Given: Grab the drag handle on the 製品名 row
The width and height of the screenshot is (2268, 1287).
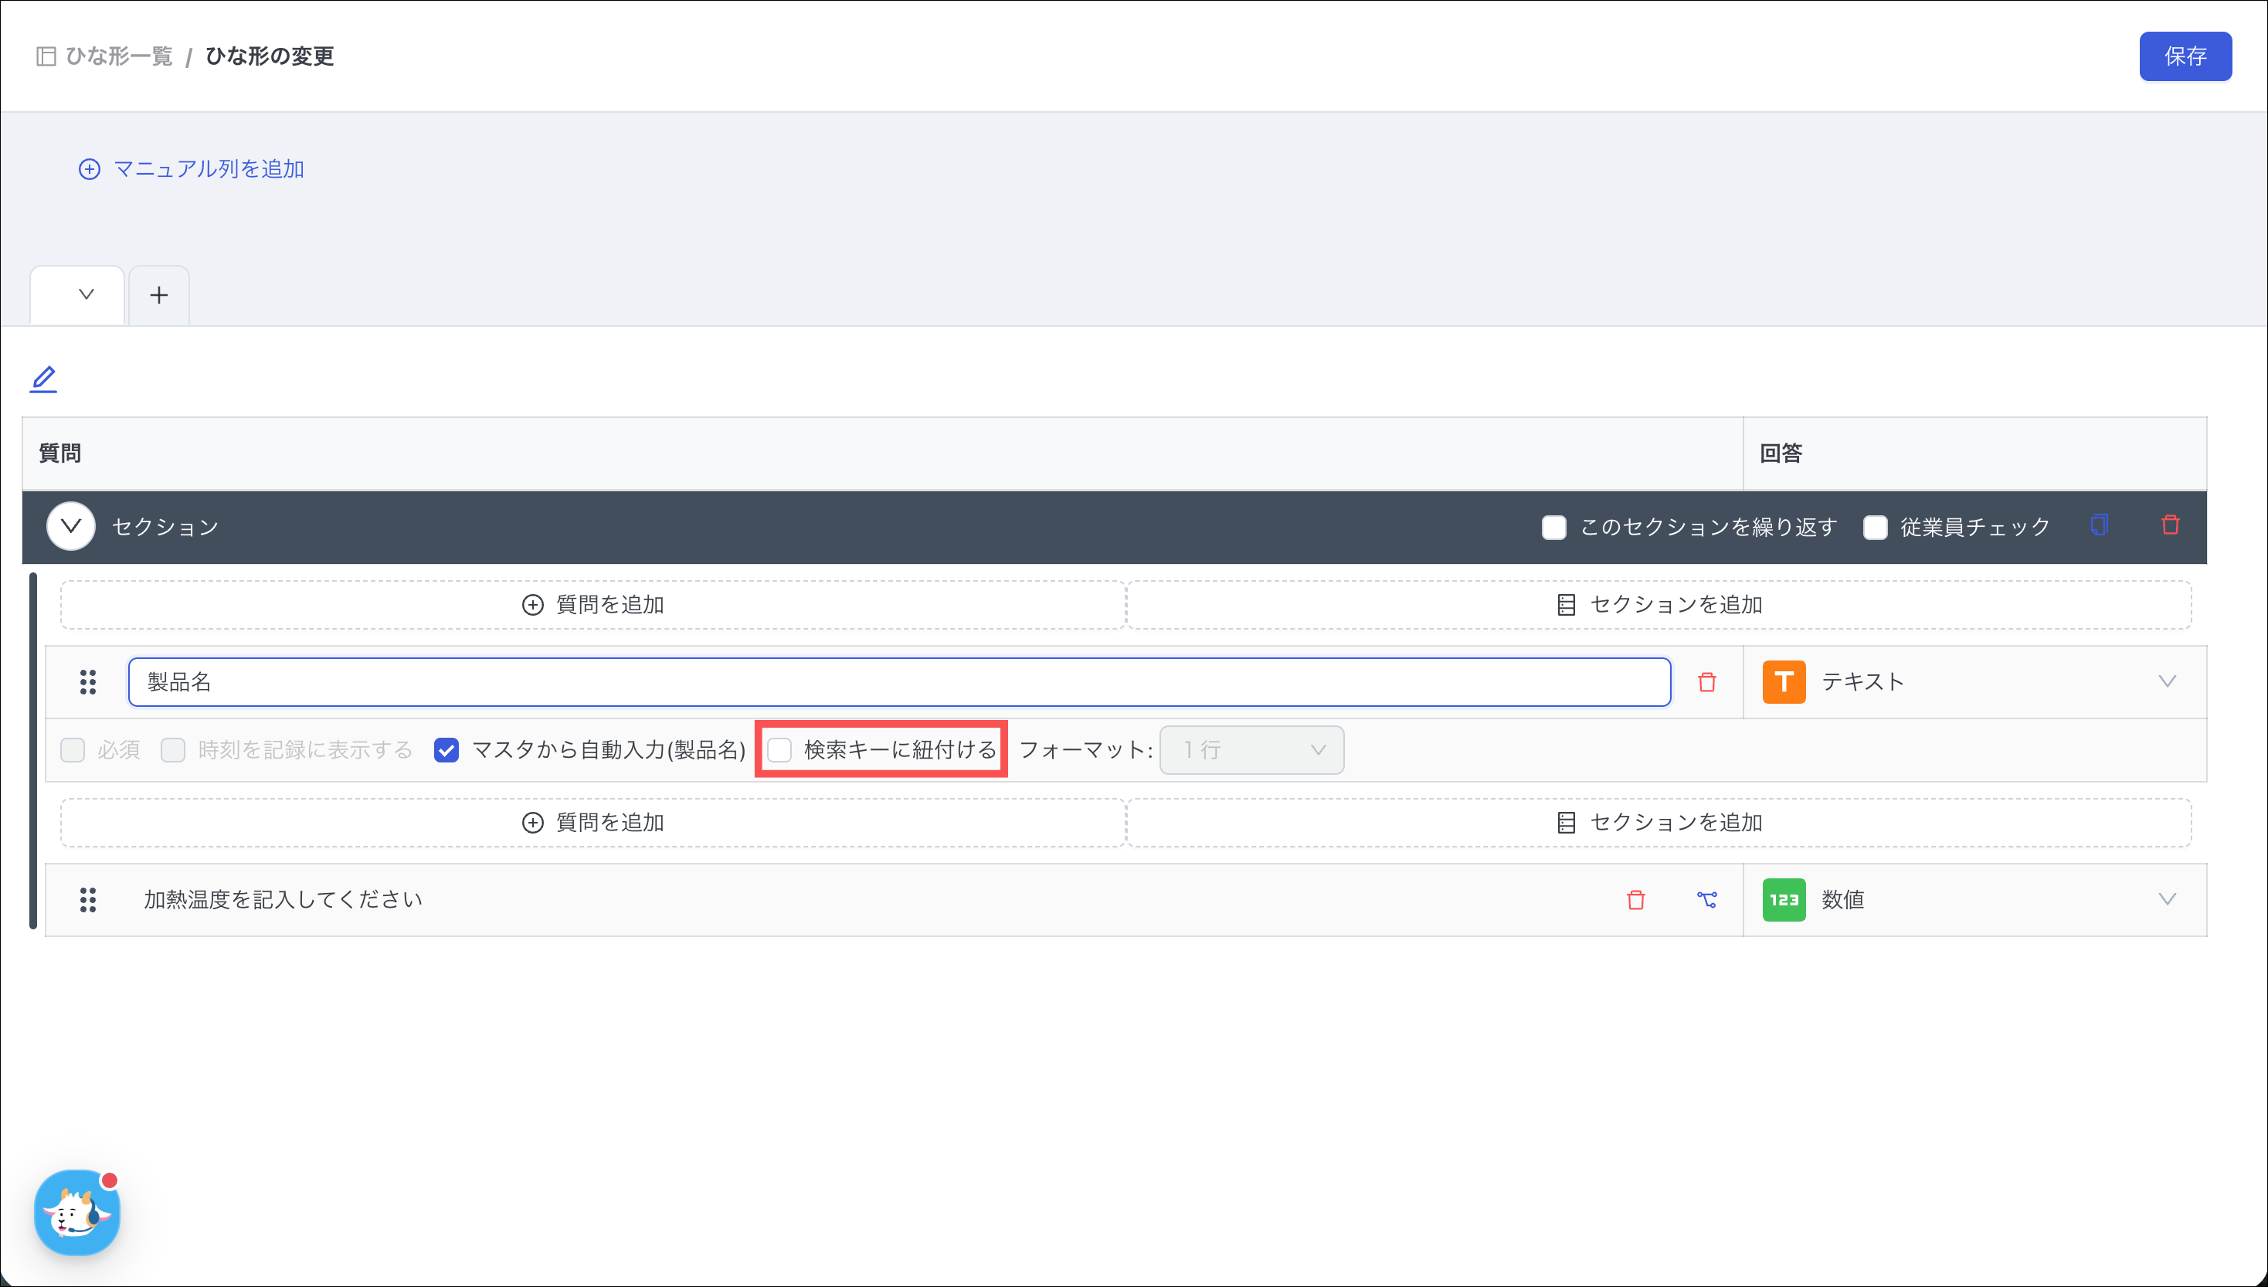Looking at the screenshot, I should pyautogui.click(x=87, y=681).
